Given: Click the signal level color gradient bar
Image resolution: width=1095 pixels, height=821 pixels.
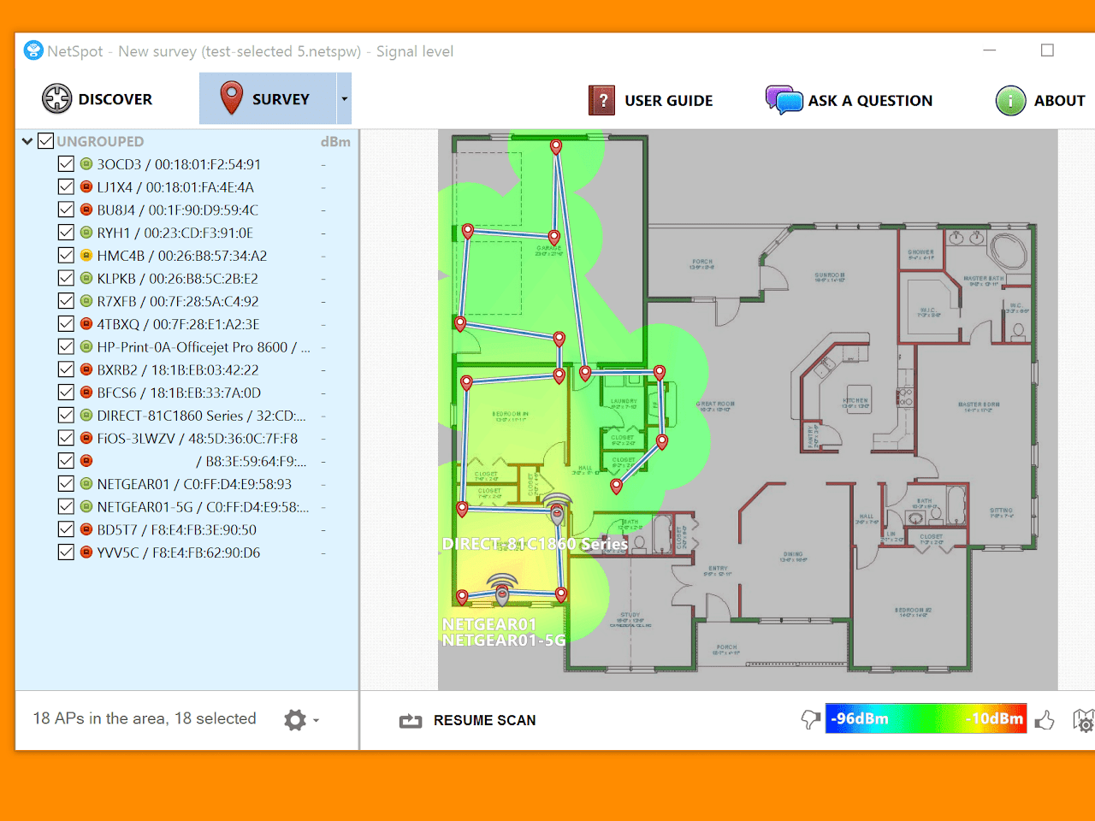Looking at the screenshot, I should (926, 719).
